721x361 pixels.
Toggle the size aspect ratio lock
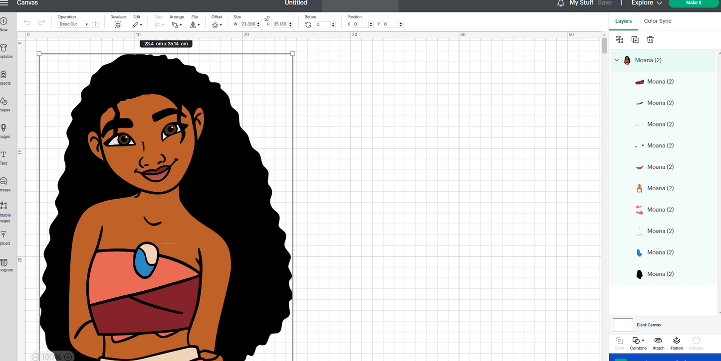point(266,19)
